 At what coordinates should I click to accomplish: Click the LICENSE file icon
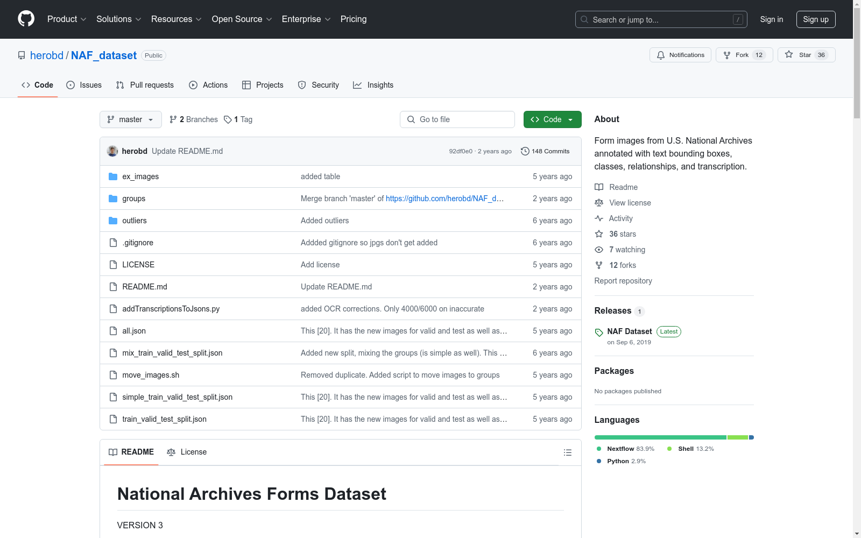[113, 265]
